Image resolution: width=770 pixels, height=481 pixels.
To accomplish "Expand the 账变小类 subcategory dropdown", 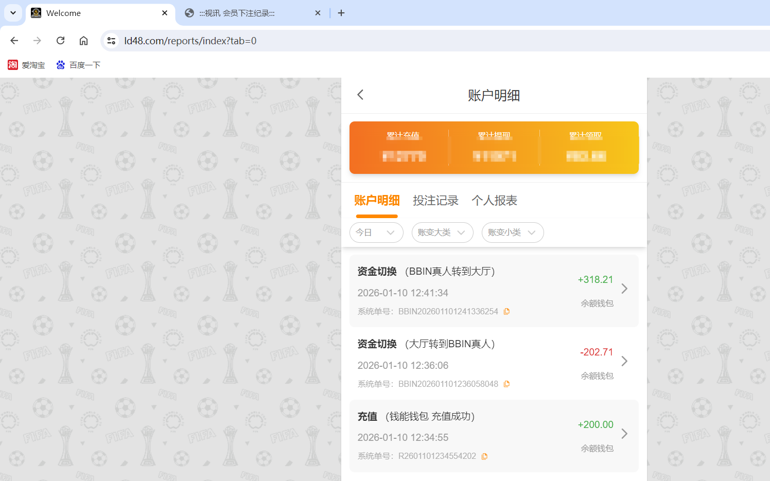I will (x=513, y=233).
